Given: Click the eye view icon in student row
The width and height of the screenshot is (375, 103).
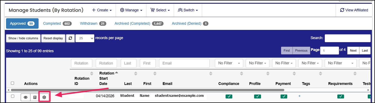Looking at the screenshot, I should point(26,97).
